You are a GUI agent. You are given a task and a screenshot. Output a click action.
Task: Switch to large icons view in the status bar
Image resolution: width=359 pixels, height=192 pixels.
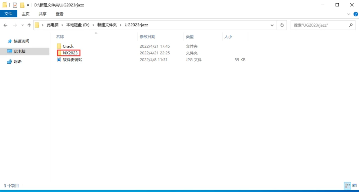354,186
